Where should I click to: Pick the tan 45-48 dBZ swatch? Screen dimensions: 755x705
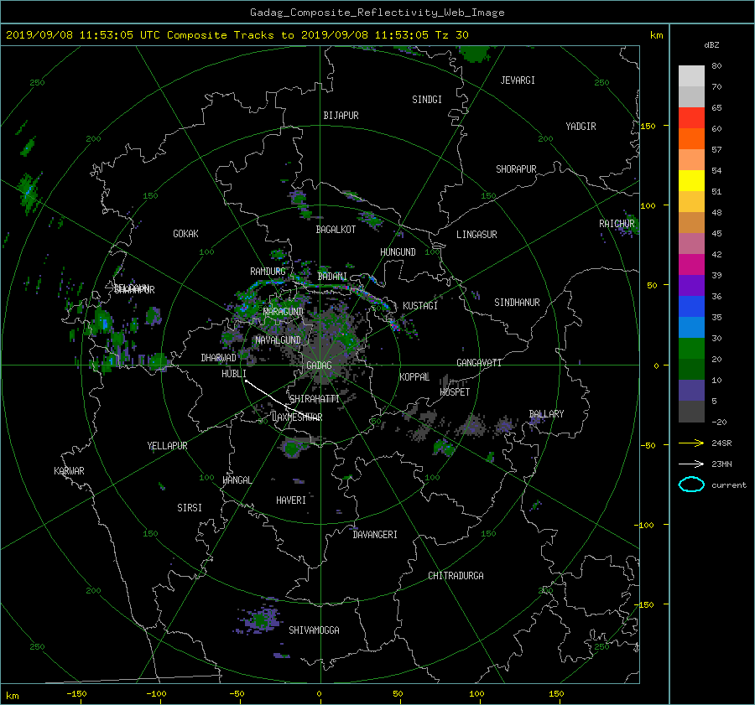click(691, 223)
